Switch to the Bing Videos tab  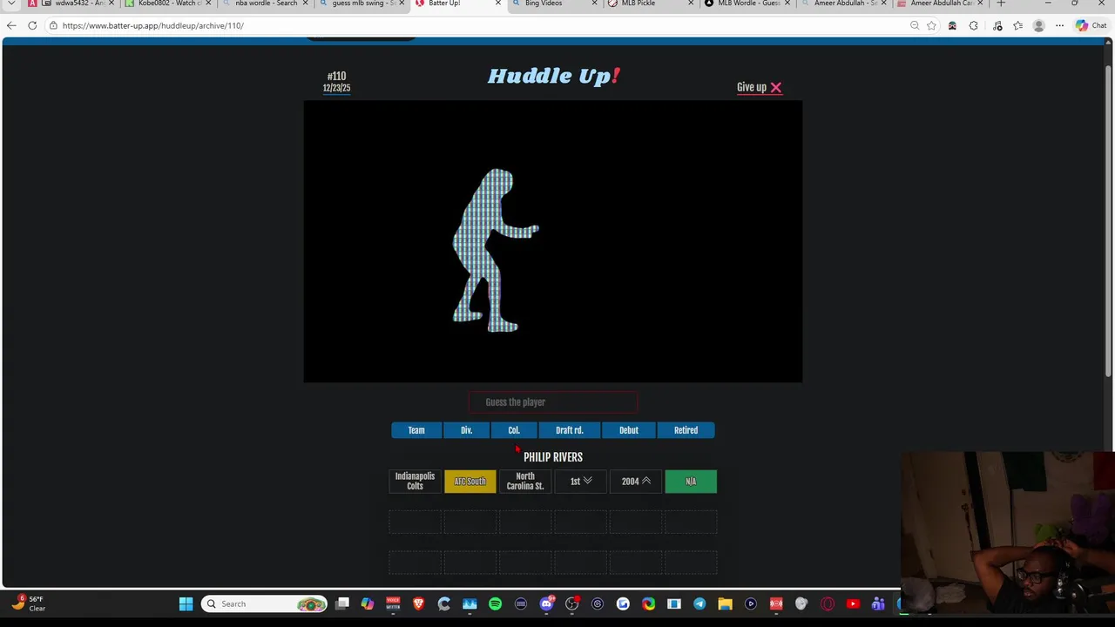pos(554,3)
